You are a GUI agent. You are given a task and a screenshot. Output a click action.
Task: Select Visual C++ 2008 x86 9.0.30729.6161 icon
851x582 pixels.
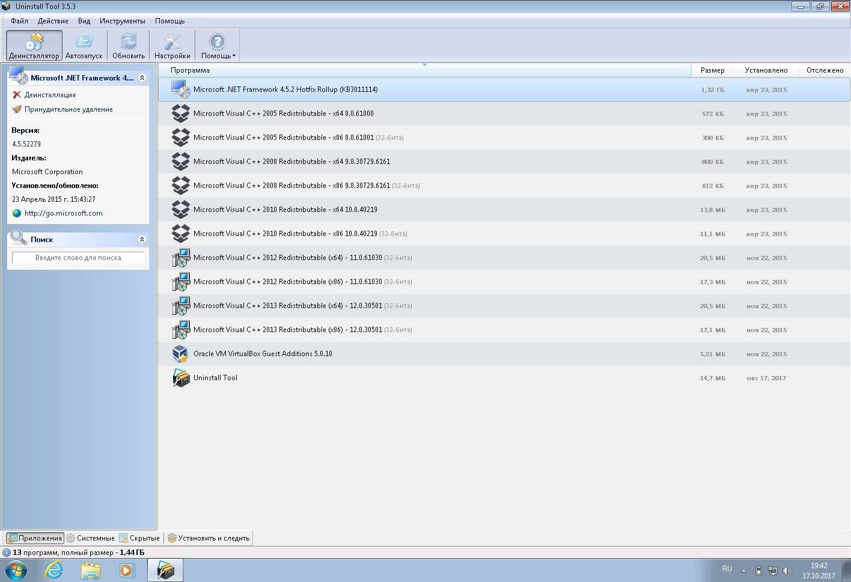(x=180, y=186)
